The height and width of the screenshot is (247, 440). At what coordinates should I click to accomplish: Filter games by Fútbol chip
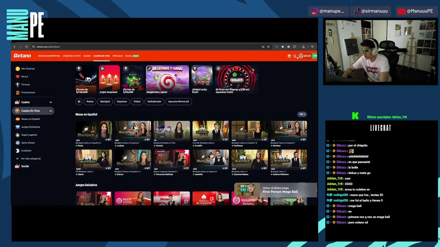click(x=137, y=102)
